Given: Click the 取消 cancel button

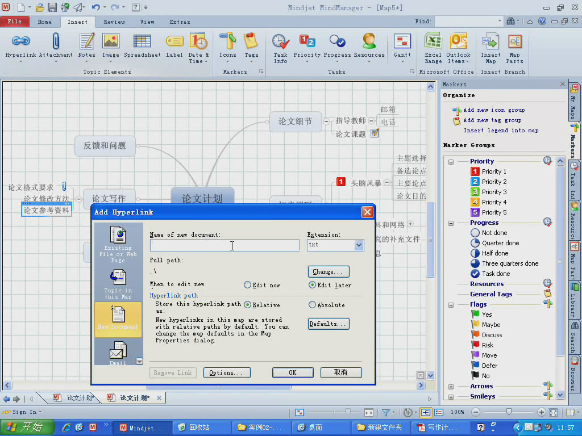Looking at the screenshot, I should click(x=341, y=372).
